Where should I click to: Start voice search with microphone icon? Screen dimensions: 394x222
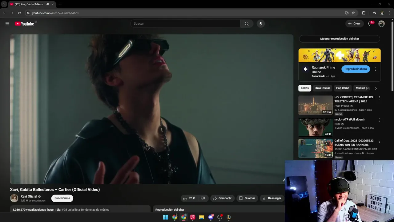[261, 24]
